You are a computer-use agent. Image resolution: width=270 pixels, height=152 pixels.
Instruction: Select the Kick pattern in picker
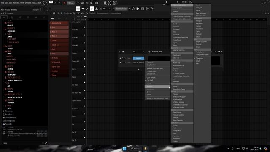pyautogui.click(x=59, y=49)
